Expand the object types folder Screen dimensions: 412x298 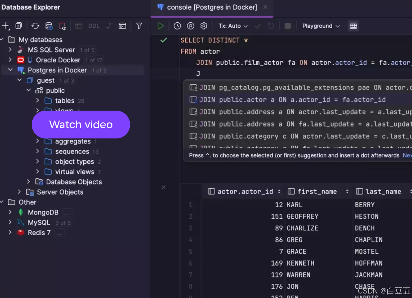click(x=38, y=161)
